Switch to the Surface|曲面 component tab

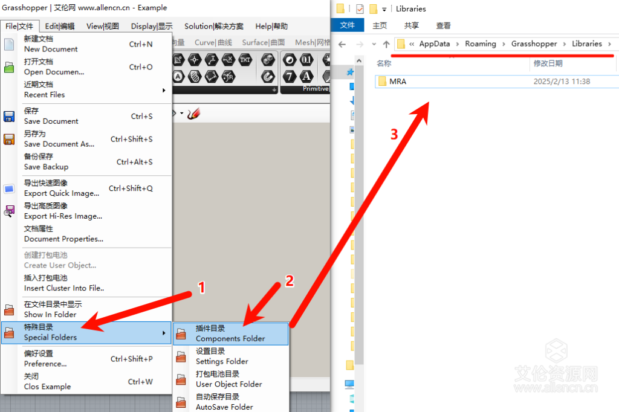click(x=264, y=43)
